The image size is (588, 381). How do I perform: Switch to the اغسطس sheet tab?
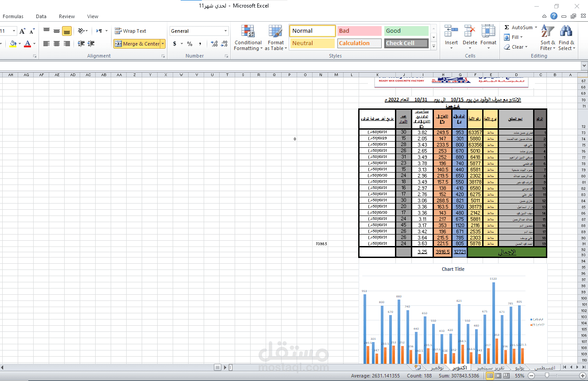pos(544,368)
